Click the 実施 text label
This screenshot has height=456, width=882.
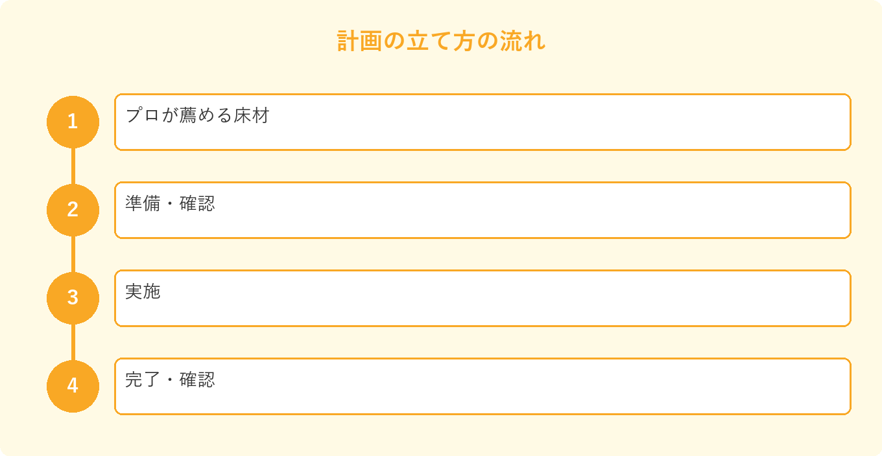(x=143, y=291)
